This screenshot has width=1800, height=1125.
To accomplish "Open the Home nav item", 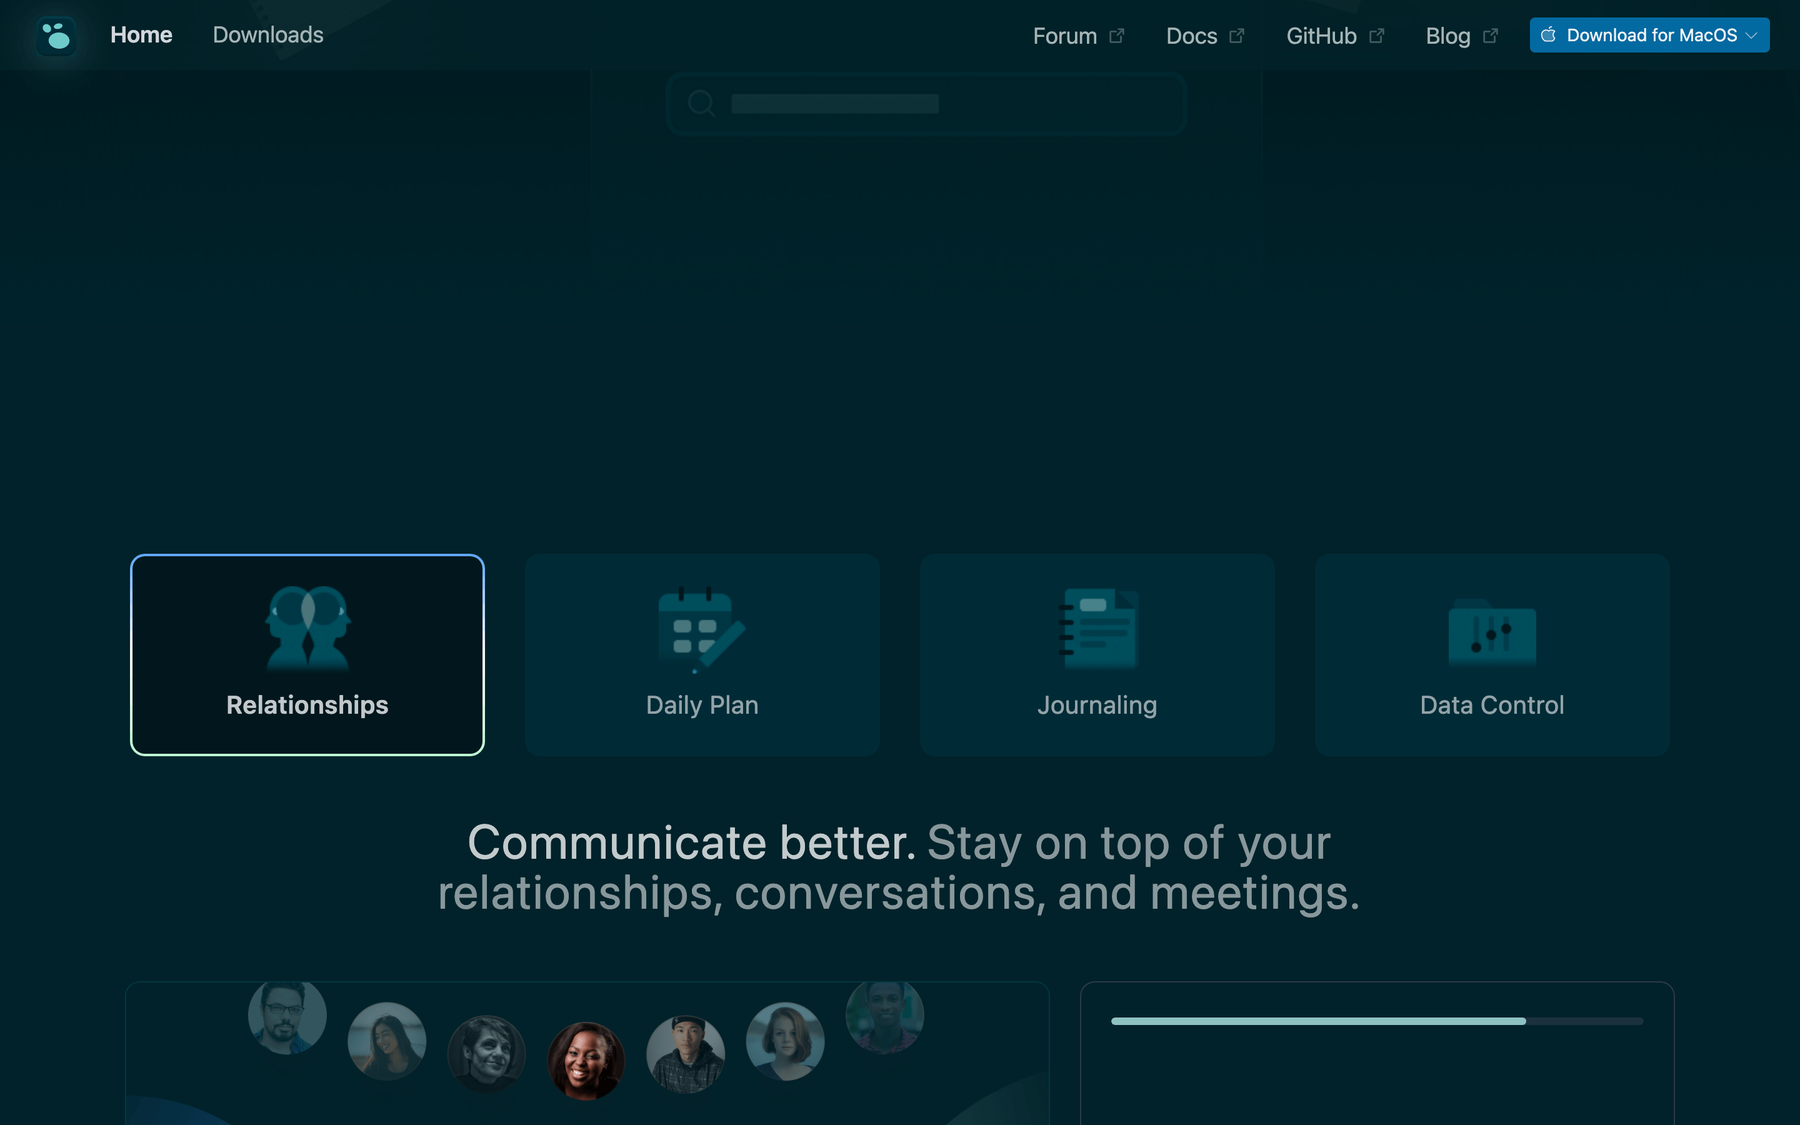I will pos(141,35).
